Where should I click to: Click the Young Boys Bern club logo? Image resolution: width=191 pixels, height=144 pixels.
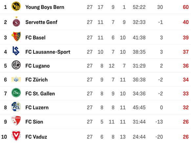point(16,6)
